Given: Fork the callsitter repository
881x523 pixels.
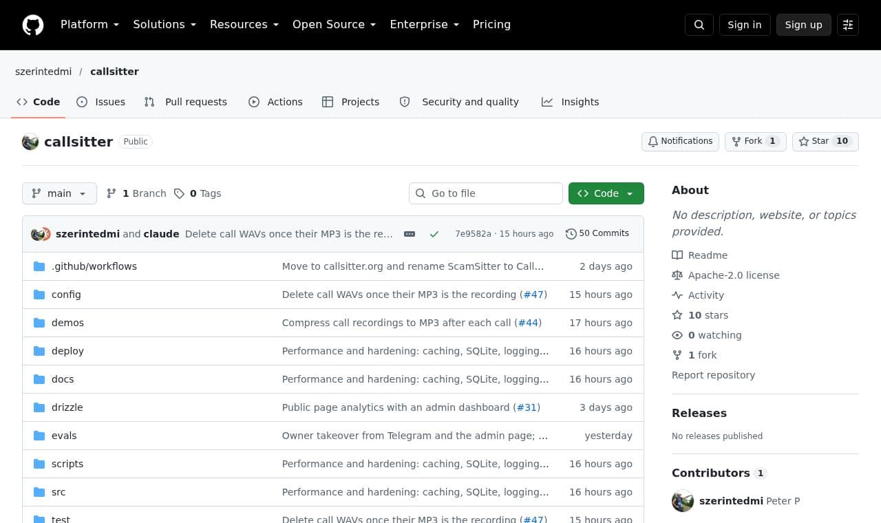Looking at the screenshot, I should click(755, 142).
